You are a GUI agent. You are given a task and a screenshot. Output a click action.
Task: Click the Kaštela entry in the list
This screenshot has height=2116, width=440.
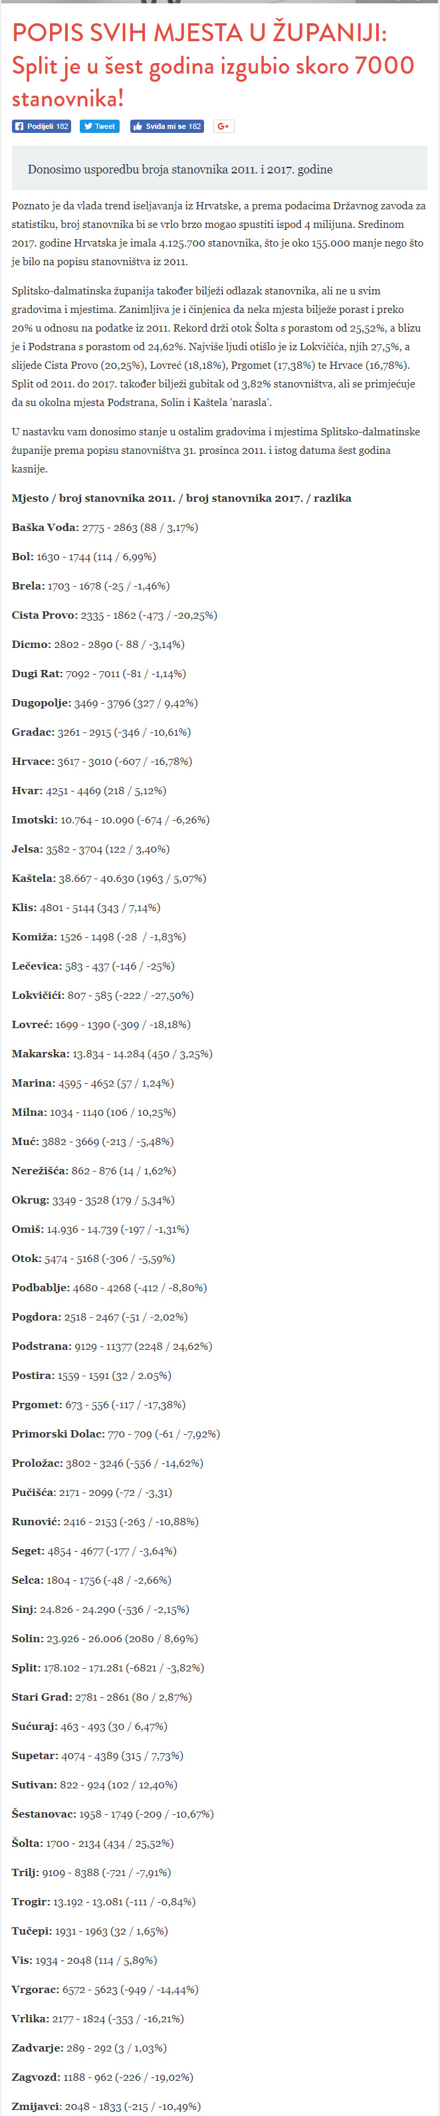(109, 879)
